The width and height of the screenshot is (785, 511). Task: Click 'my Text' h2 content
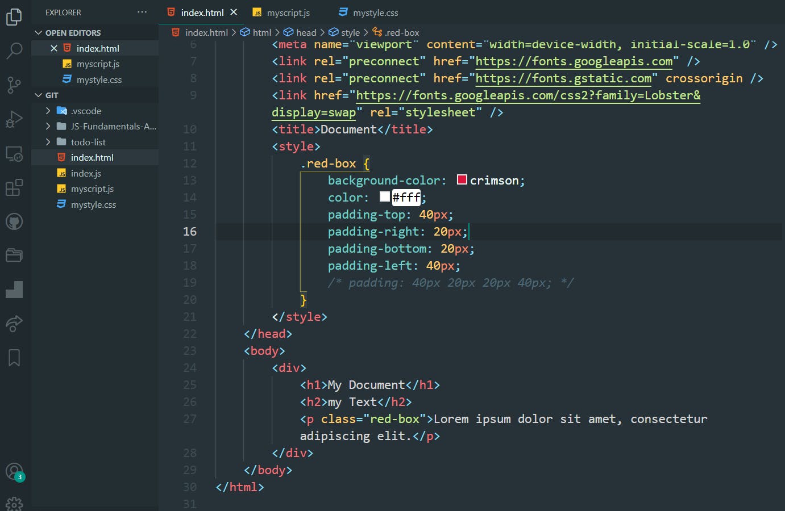pyautogui.click(x=352, y=402)
